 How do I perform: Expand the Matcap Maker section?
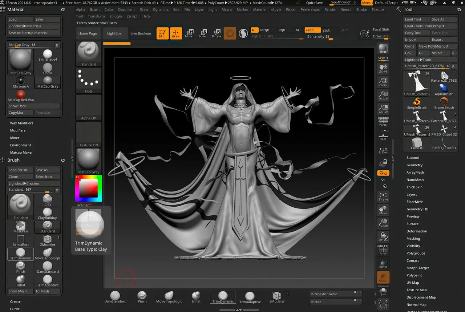[21, 153]
